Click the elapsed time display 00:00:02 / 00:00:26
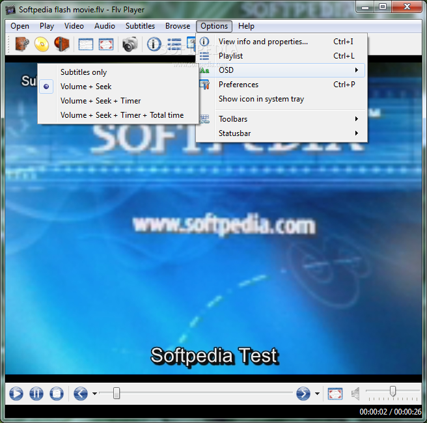Image resolution: width=427 pixels, height=423 pixels. (x=391, y=411)
